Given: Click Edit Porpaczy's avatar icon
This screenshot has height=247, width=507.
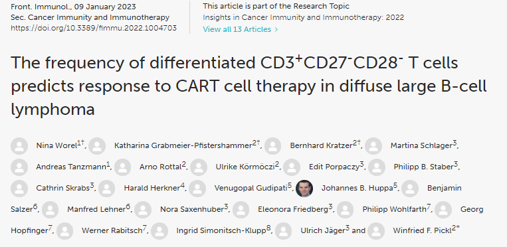Looking at the screenshot, I should (292, 167).
